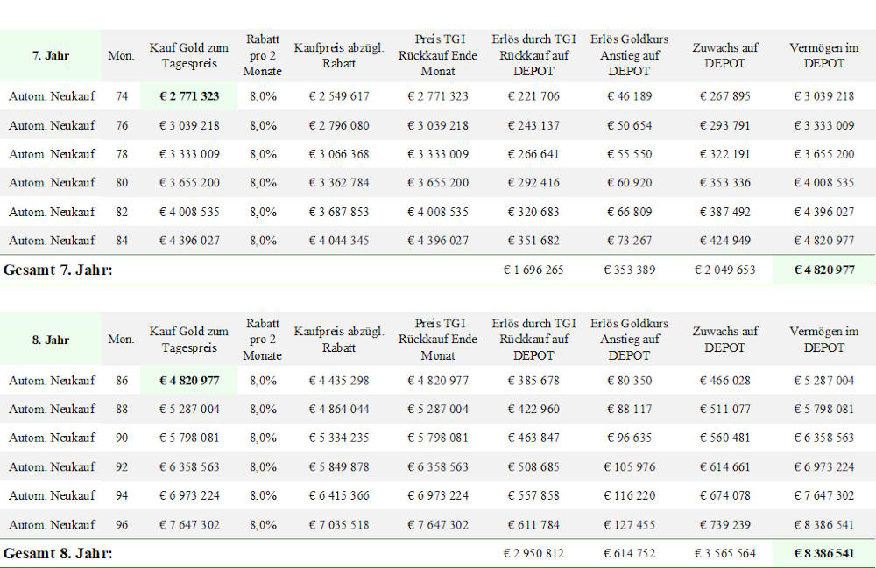Select 8,0% discount in month 90 row
The height and width of the screenshot is (568, 876).
[x=263, y=438]
